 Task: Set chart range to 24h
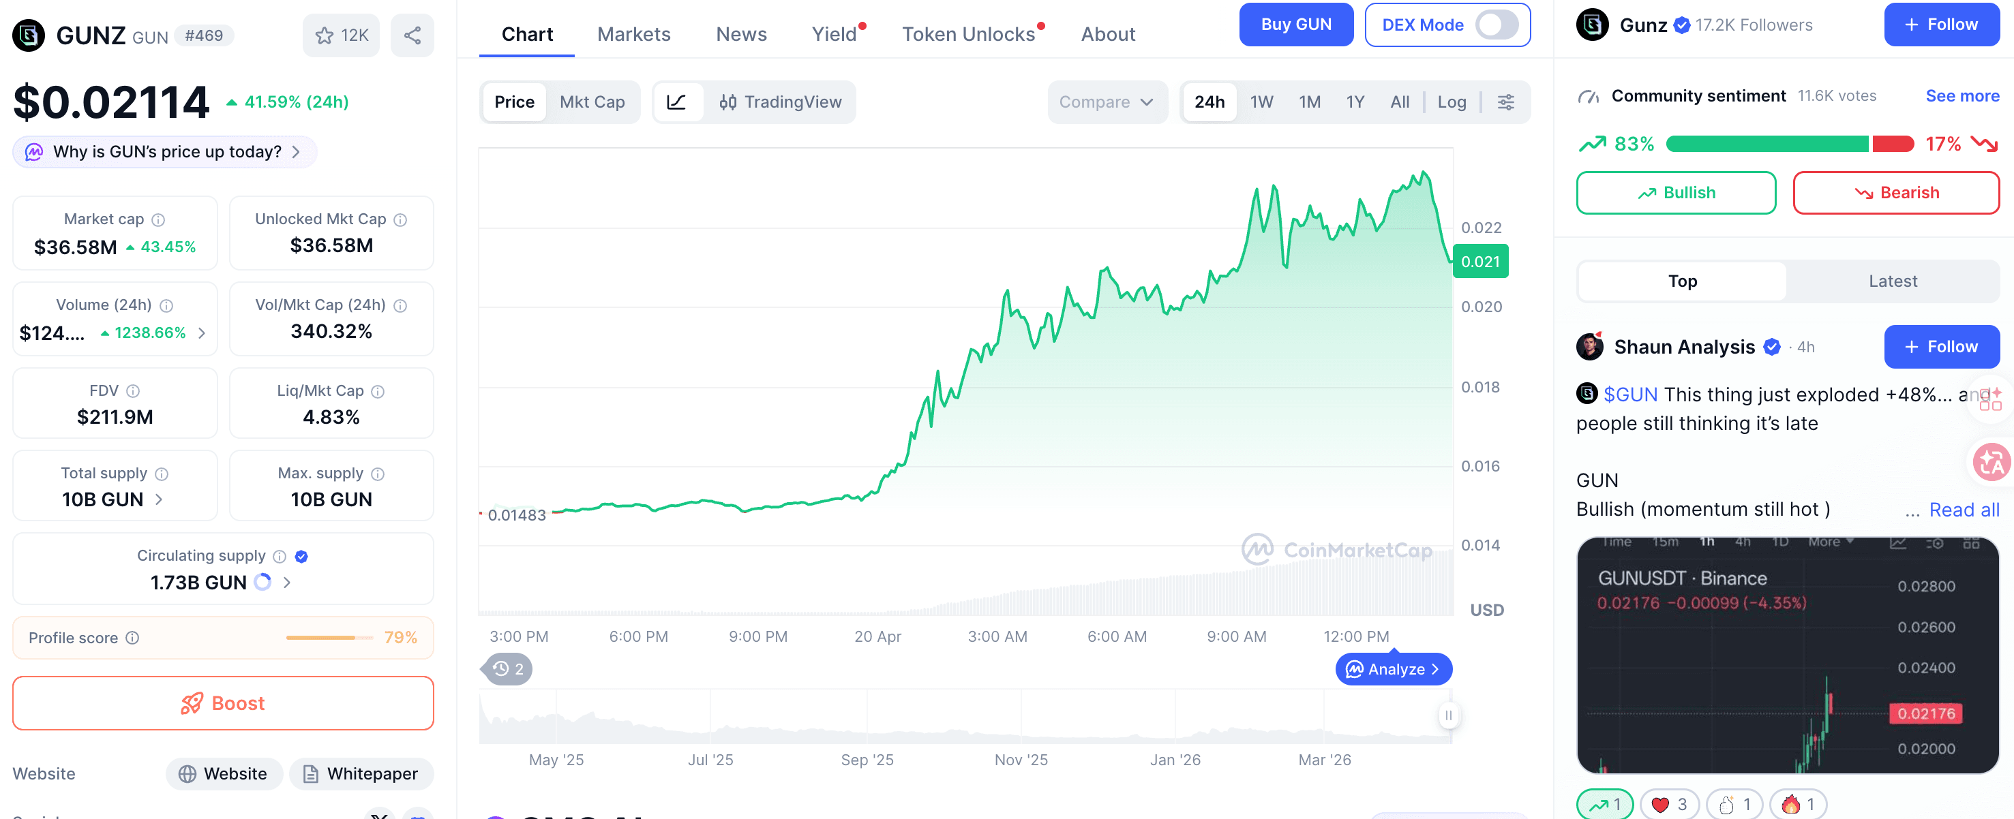[x=1209, y=102]
